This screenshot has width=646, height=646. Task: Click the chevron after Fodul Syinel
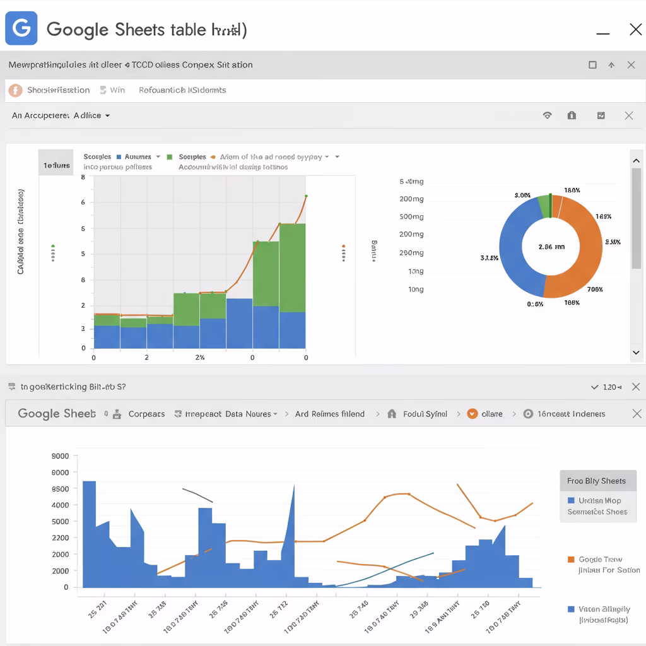458,414
